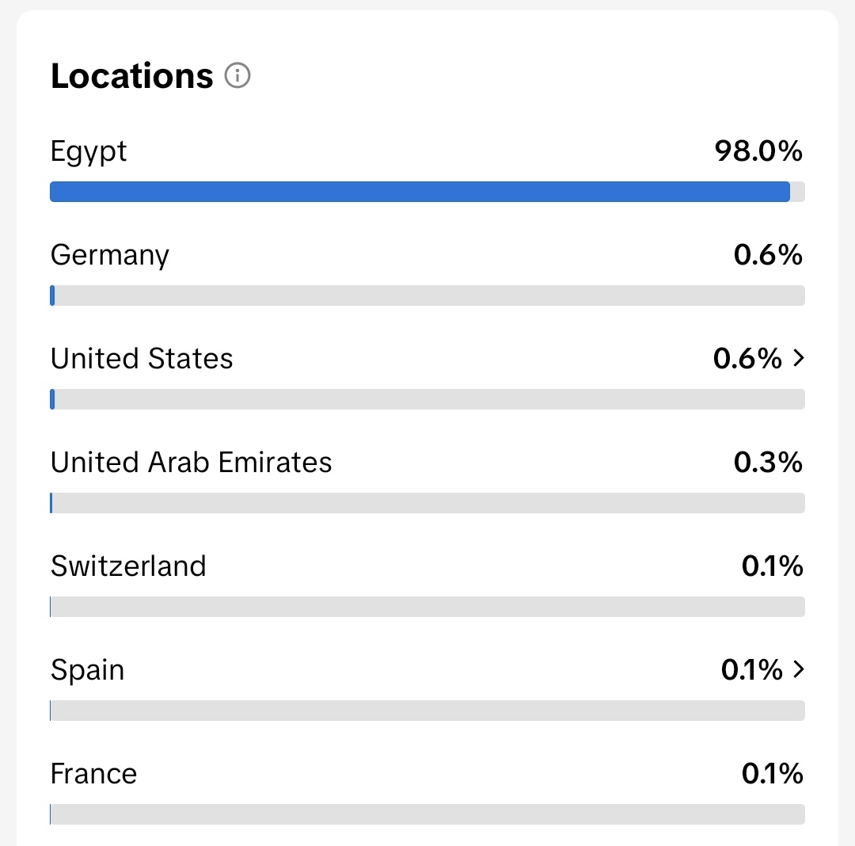Click the Egypt progress bar
Viewport: 855px width, 846px height.
pyautogui.click(x=427, y=192)
